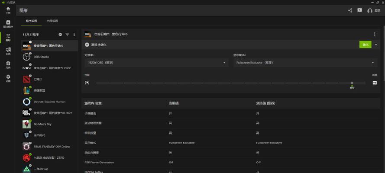Select 使命召唤: 现代战争 III 2023 row

(x=49, y=113)
